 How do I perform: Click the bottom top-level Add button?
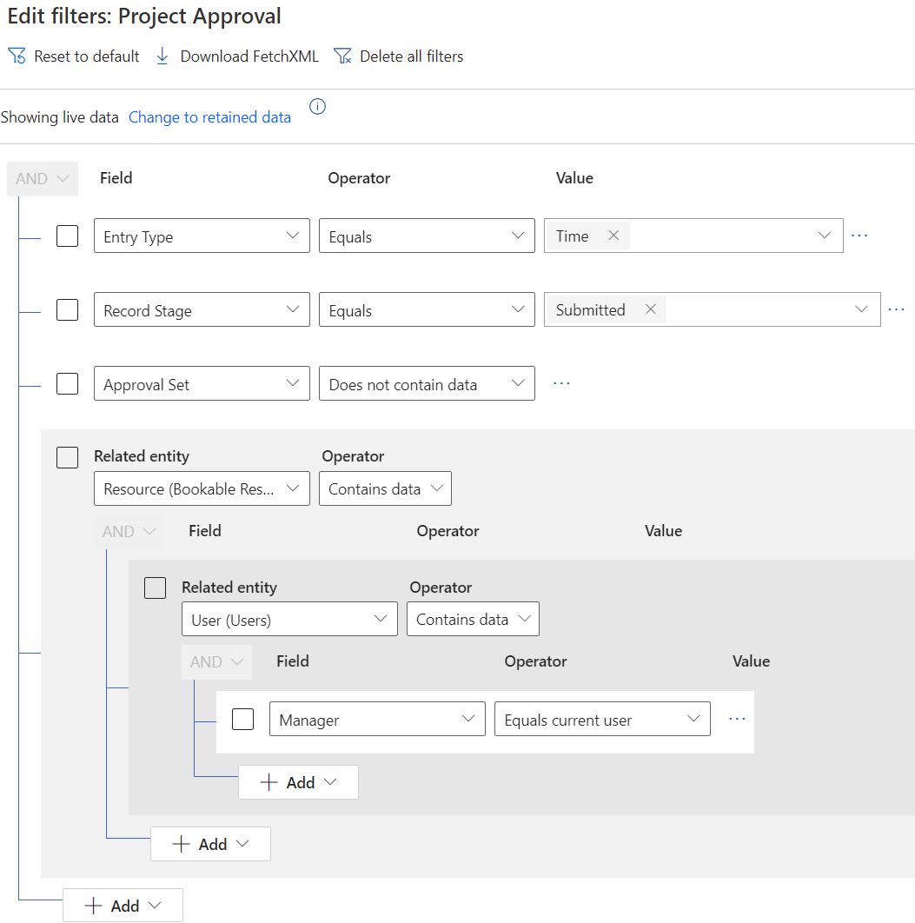click(x=123, y=906)
